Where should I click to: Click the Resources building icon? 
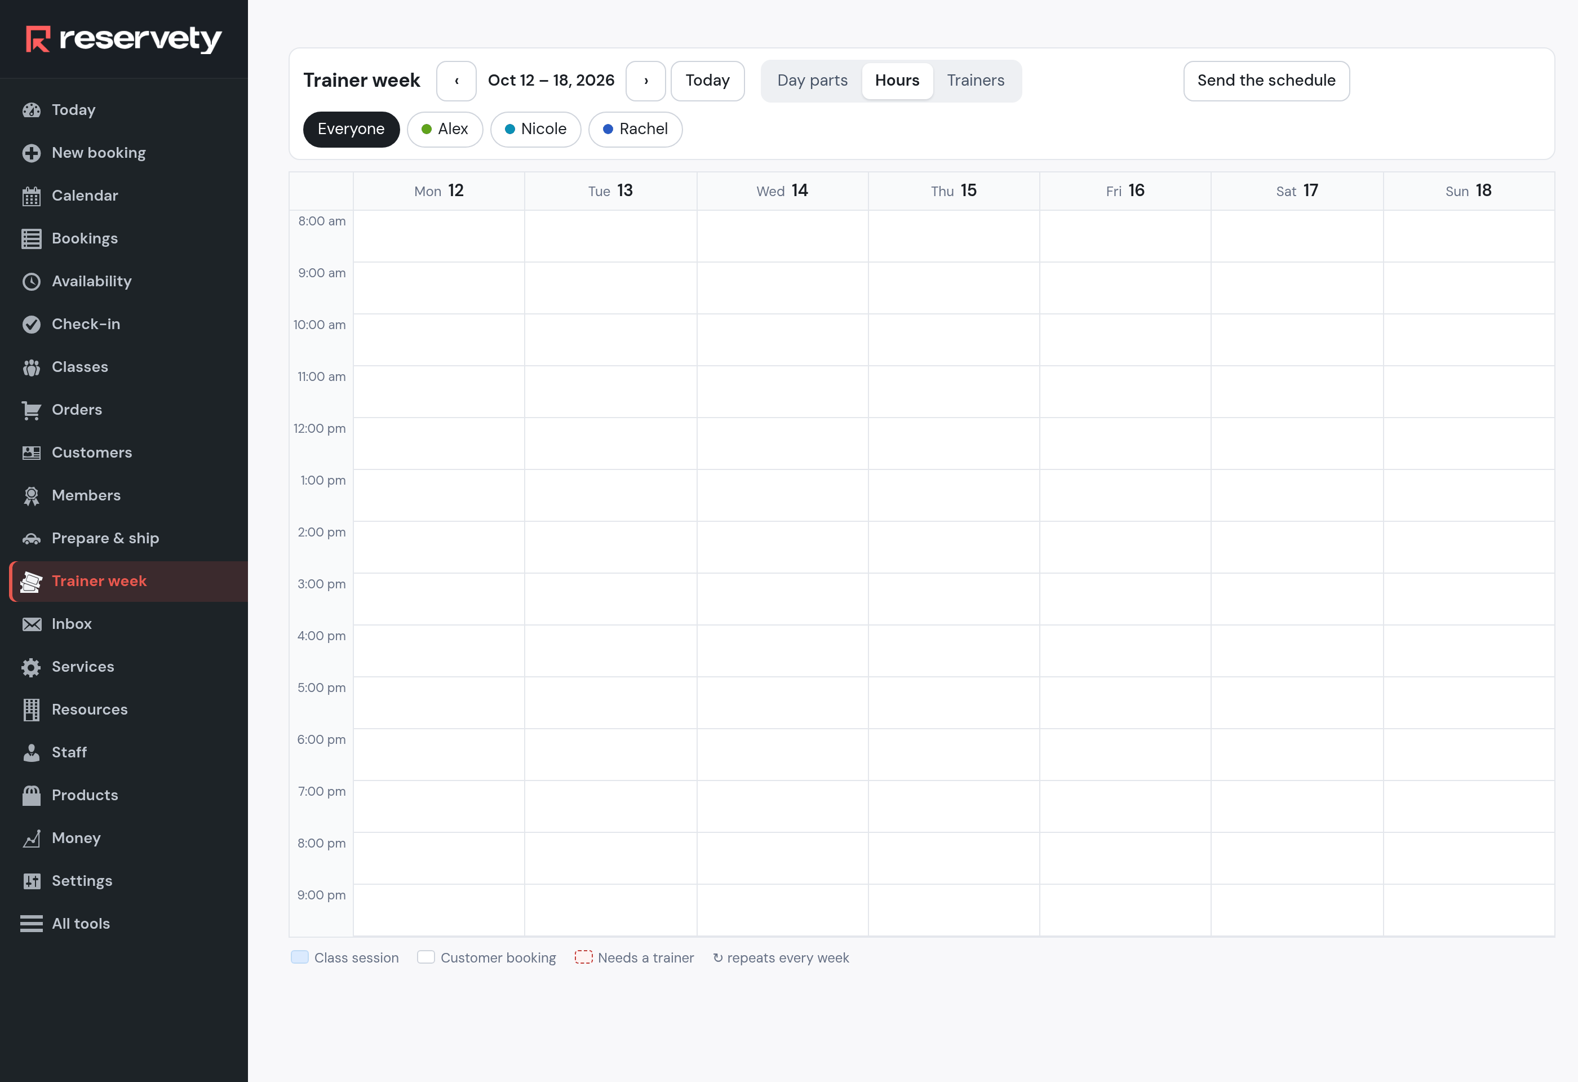coord(31,709)
